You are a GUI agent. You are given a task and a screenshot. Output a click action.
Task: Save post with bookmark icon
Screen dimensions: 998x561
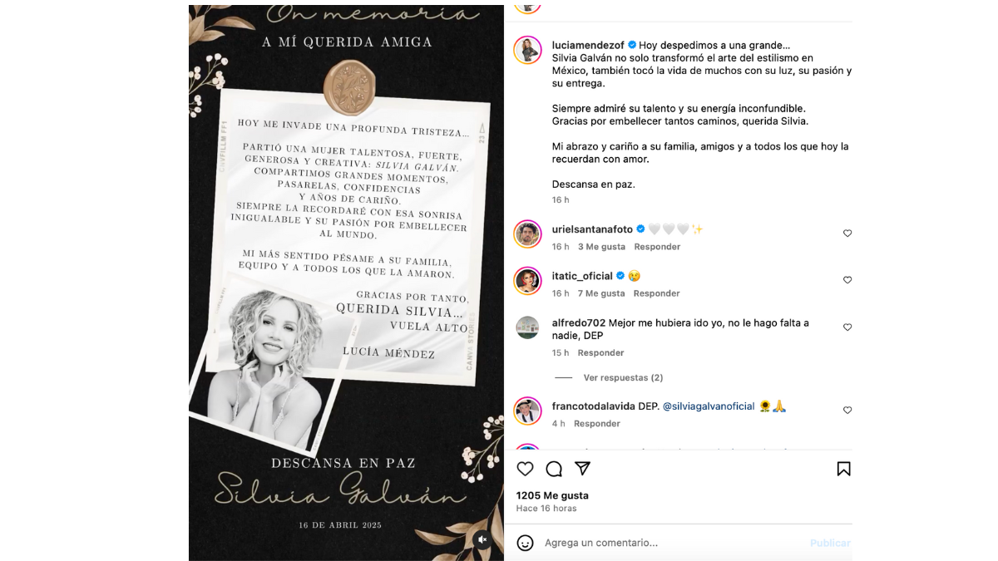click(x=843, y=469)
